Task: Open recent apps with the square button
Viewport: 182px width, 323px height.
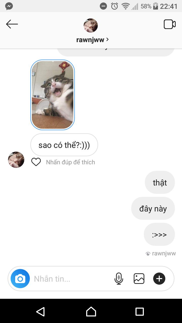Action: 140,312
